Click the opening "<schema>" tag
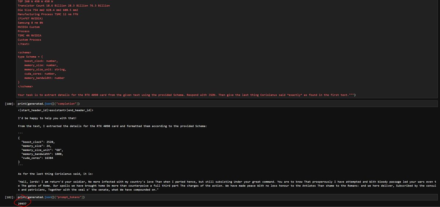 tap(24, 52)
